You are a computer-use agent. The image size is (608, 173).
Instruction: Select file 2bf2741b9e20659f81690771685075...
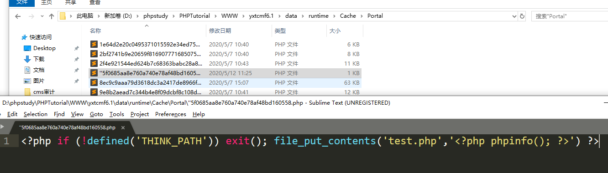click(150, 54)
